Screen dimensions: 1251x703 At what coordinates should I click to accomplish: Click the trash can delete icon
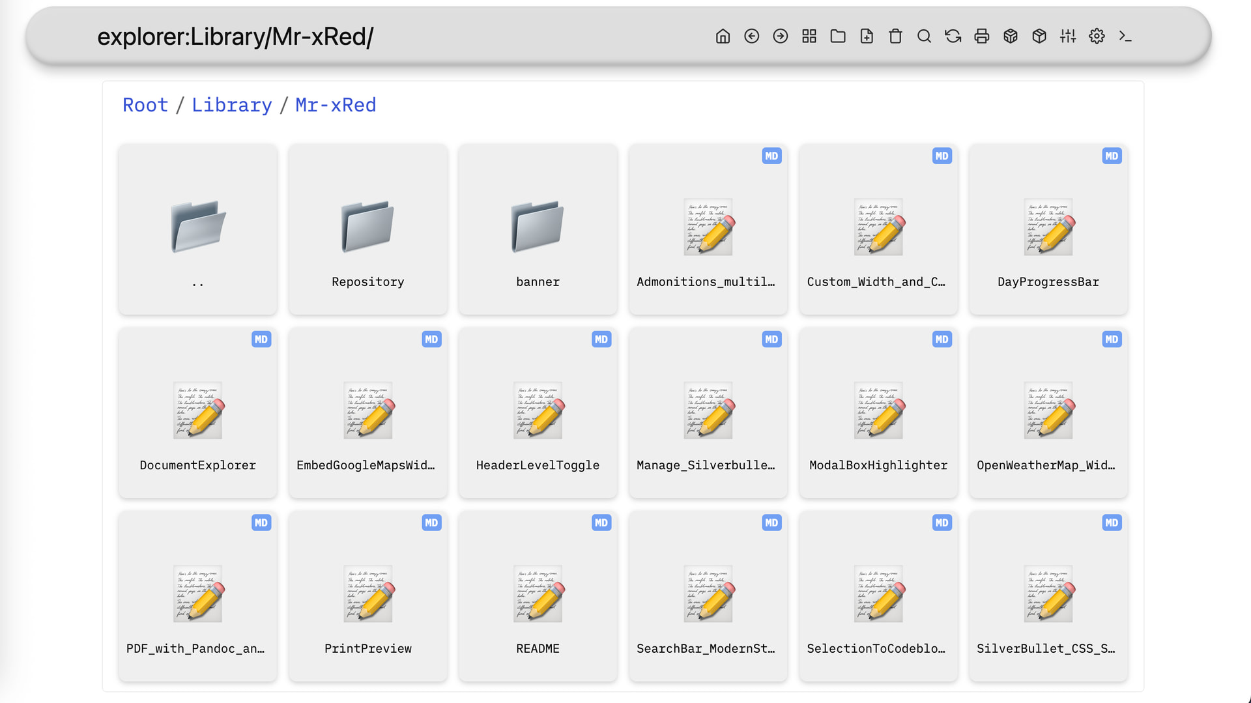click(x=895, y=36)
